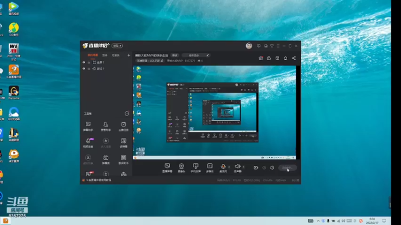Open the QQ Music desktop icon
This screenshot has height=225, width=401.
14,29
